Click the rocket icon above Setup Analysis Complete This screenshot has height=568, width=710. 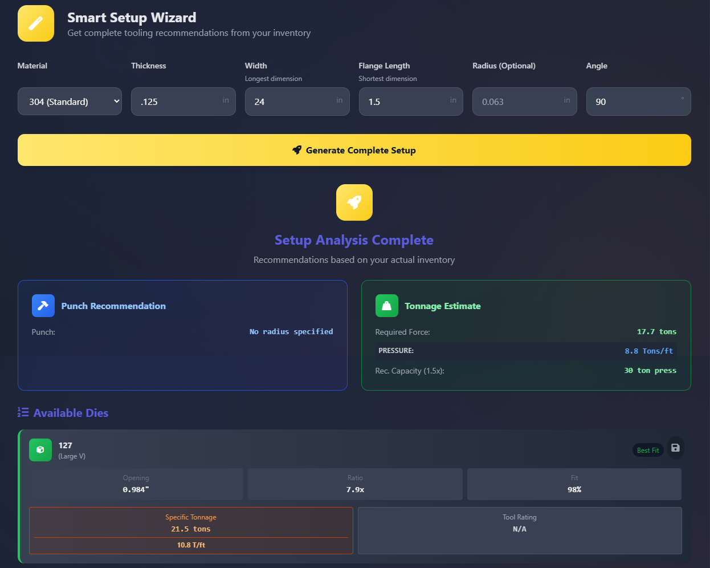pyautogui.click(x=354, y=202)
